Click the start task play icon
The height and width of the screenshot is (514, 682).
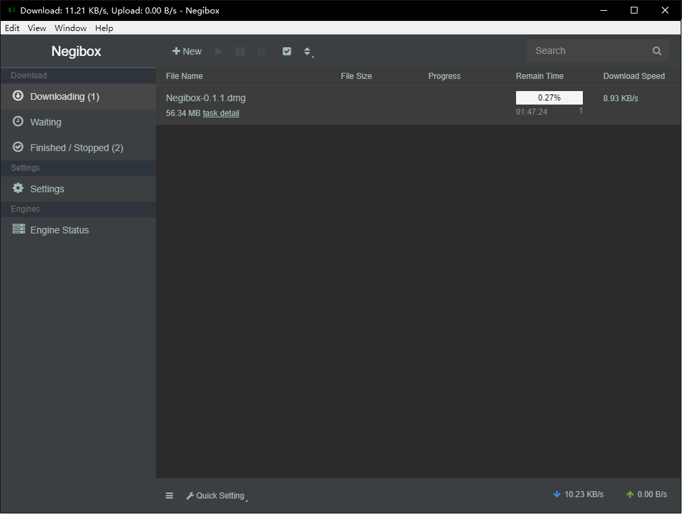(x=219, y=51)
